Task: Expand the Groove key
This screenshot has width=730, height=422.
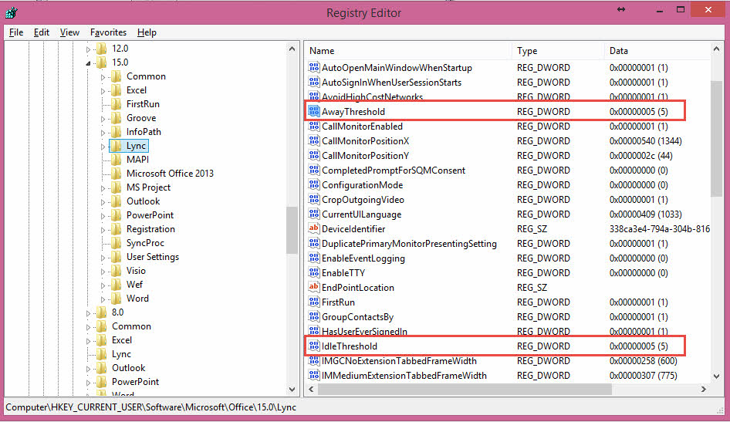Action: [x=103, y=119]
